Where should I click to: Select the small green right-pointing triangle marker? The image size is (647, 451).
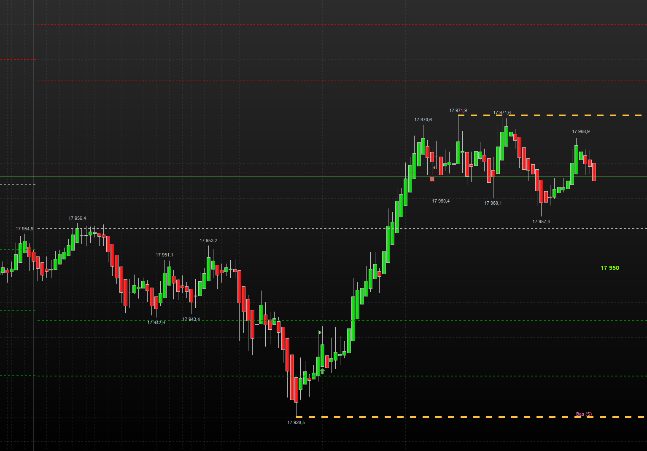321,333
